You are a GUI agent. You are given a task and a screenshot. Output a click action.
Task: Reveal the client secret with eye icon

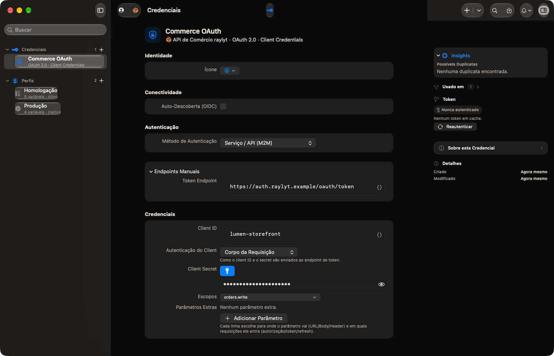click(x=381, y=284)
